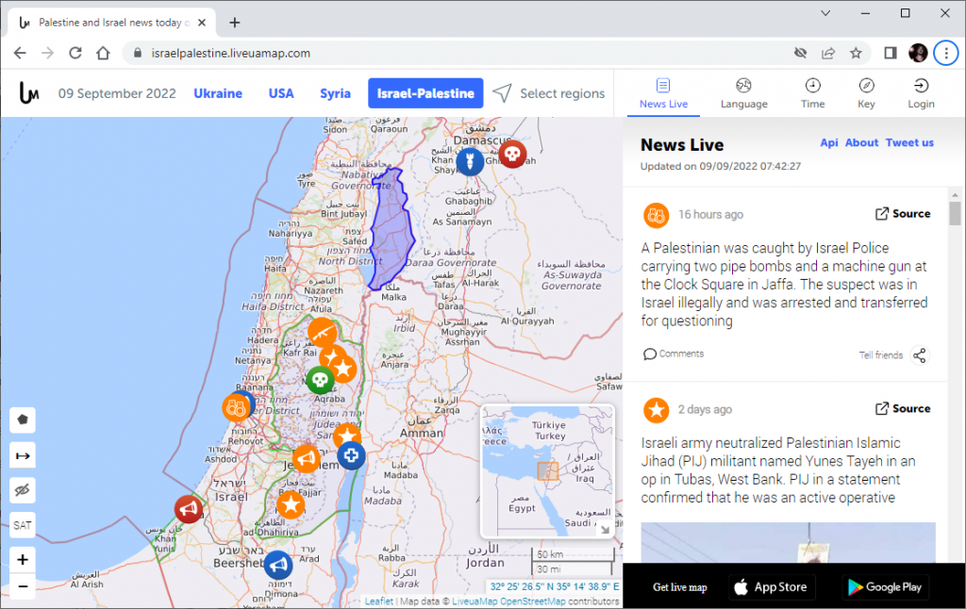Toggle satellite view with the SAT button
966x609 pixels.
[22, 525]
